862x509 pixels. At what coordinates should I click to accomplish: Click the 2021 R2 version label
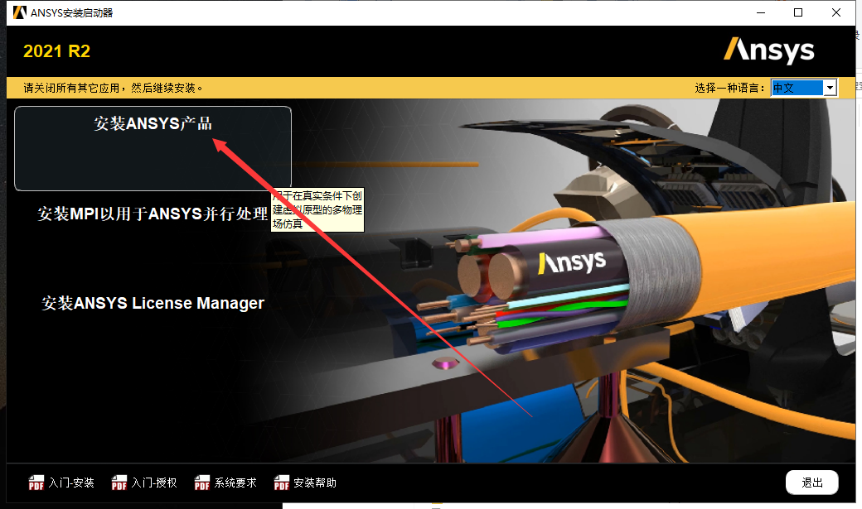56,50
